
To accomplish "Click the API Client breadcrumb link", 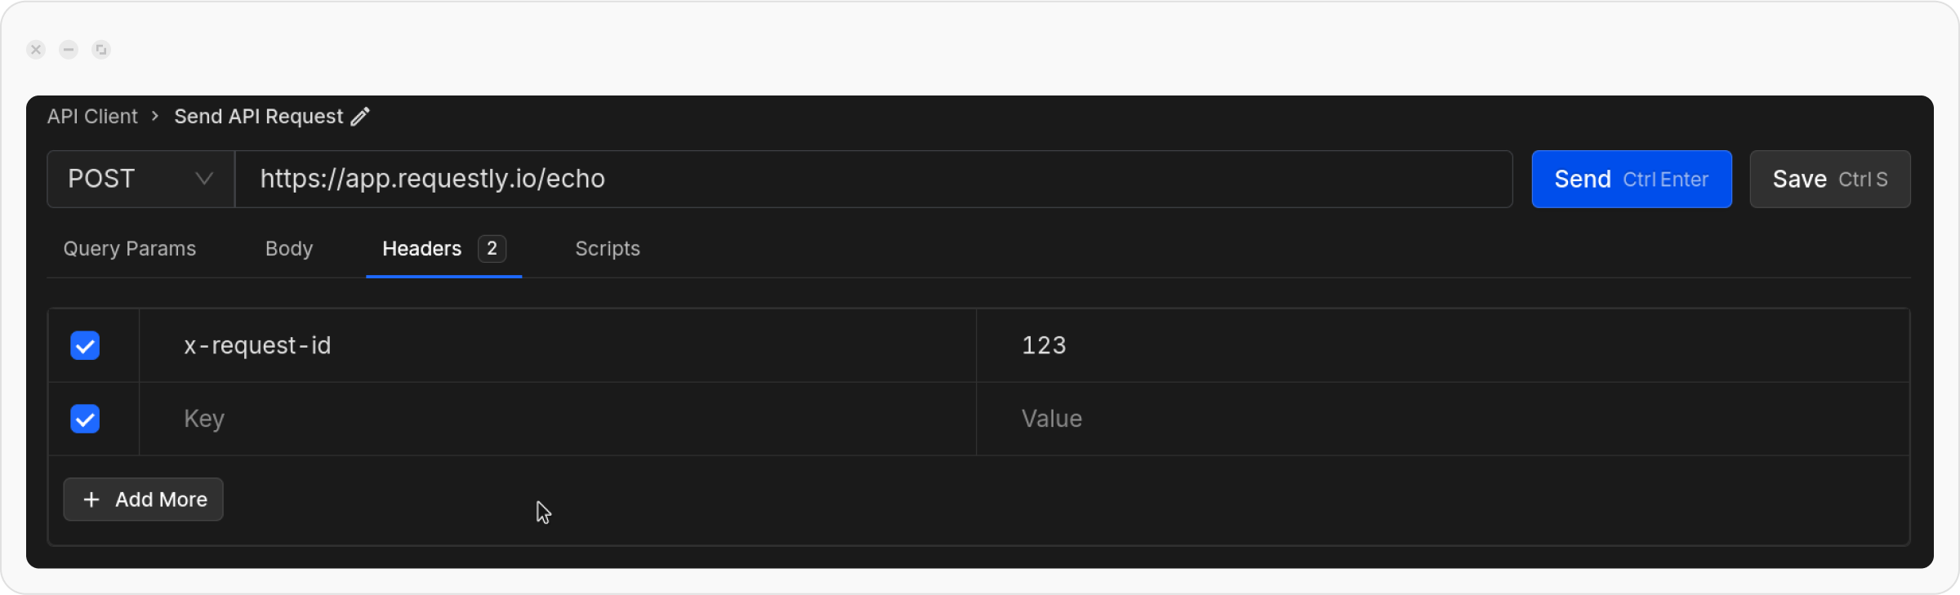I will pos(91,116).
